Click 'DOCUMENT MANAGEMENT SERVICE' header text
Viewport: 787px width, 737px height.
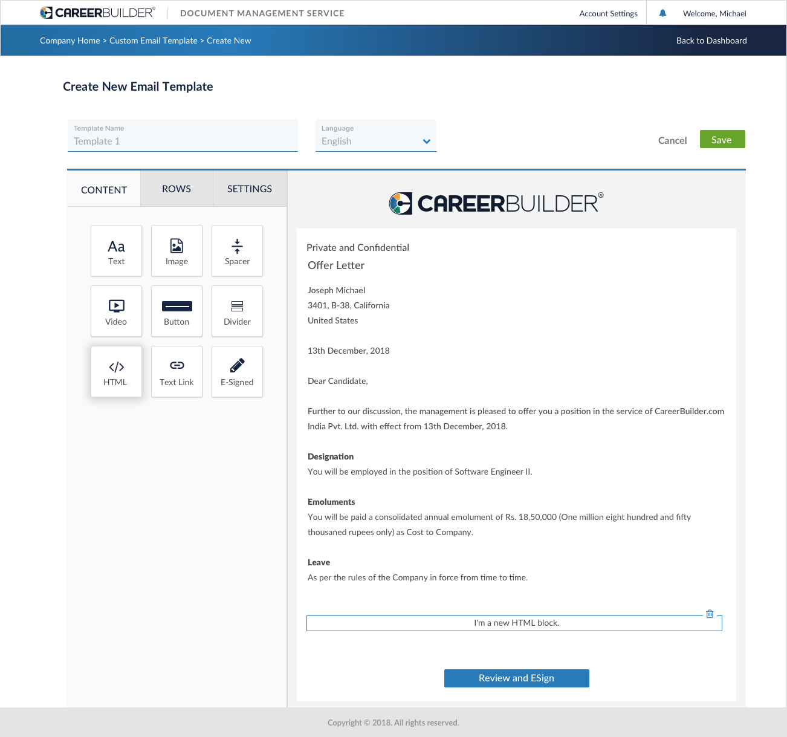pos(262,13)
